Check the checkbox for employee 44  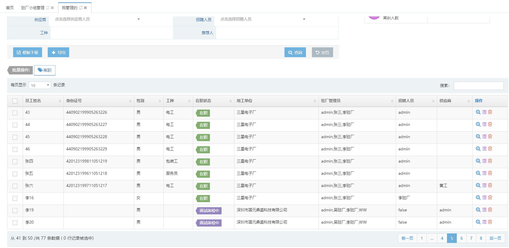pyautogui.click(x=15, y=125)
